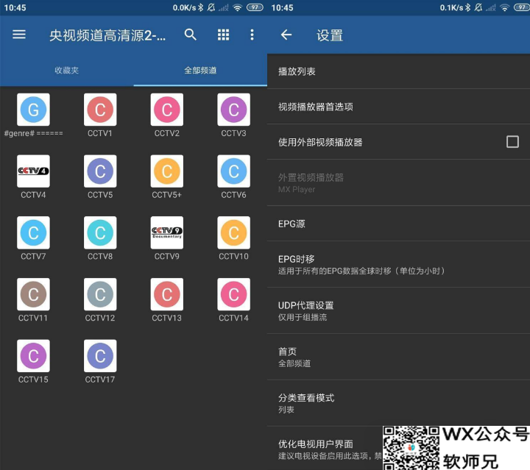Switch to the 全部频道 tab
This screenshot has width=530, height=470.
pyautogui.click(x=200, y=70)
